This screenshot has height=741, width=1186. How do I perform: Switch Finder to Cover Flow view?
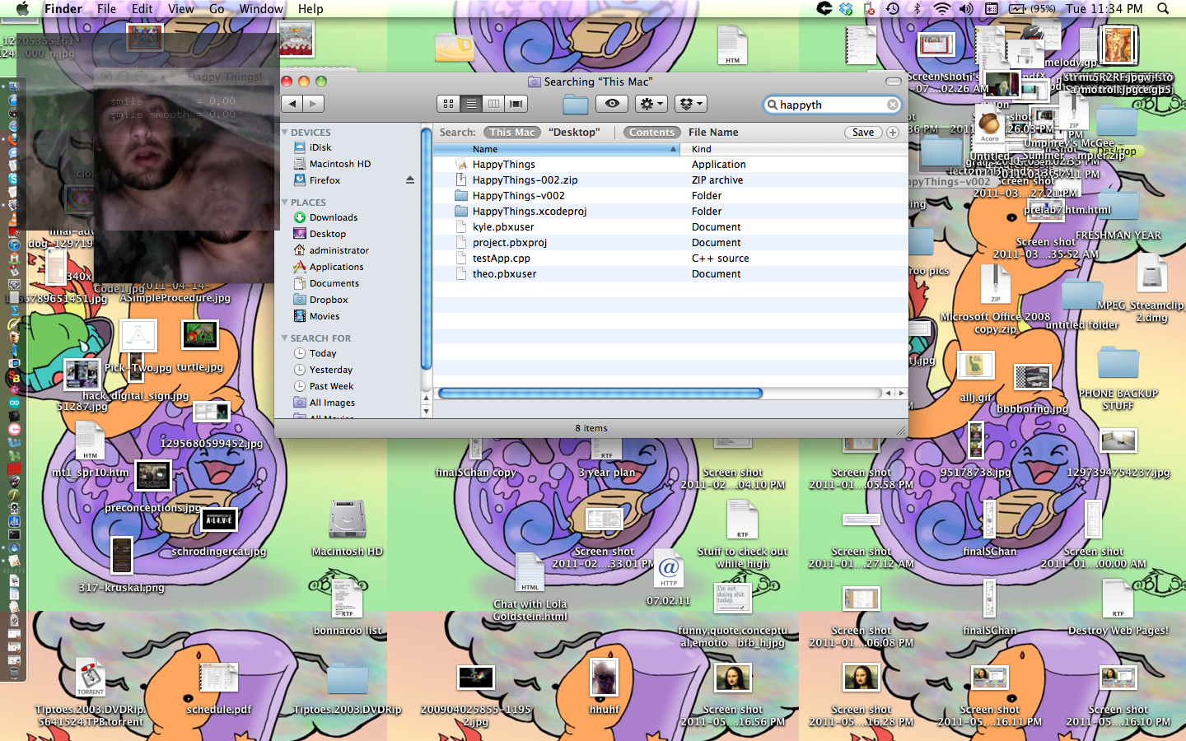click(x=516, y=104)
